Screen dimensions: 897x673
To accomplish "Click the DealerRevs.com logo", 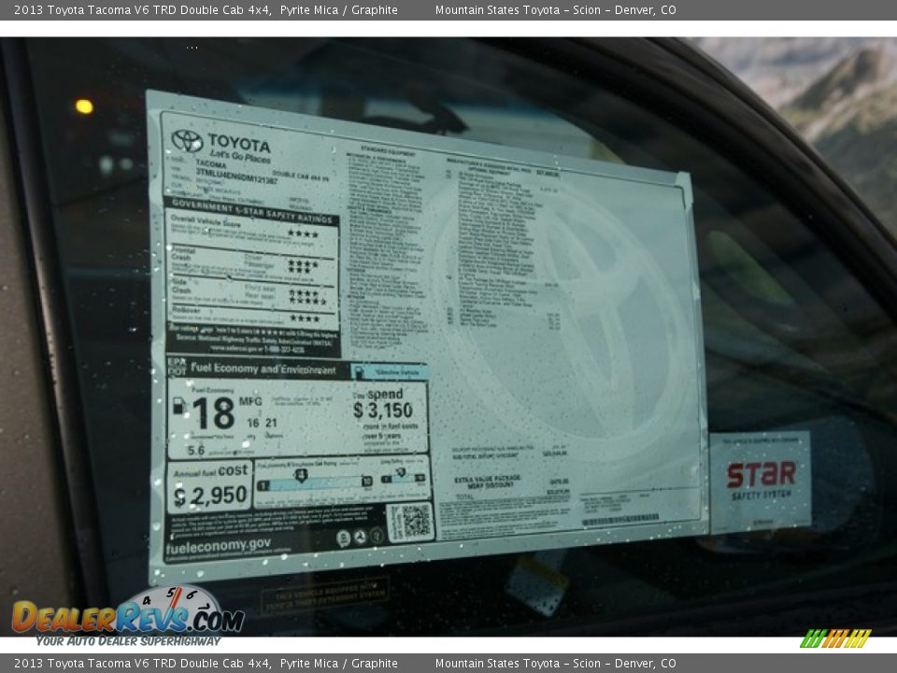I will coord(127,617).
